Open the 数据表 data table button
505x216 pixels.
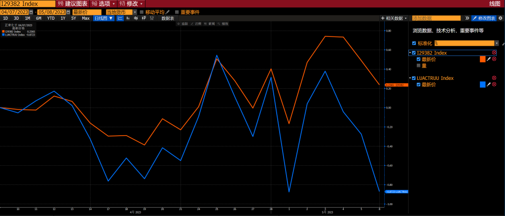(x=168, y=18)
